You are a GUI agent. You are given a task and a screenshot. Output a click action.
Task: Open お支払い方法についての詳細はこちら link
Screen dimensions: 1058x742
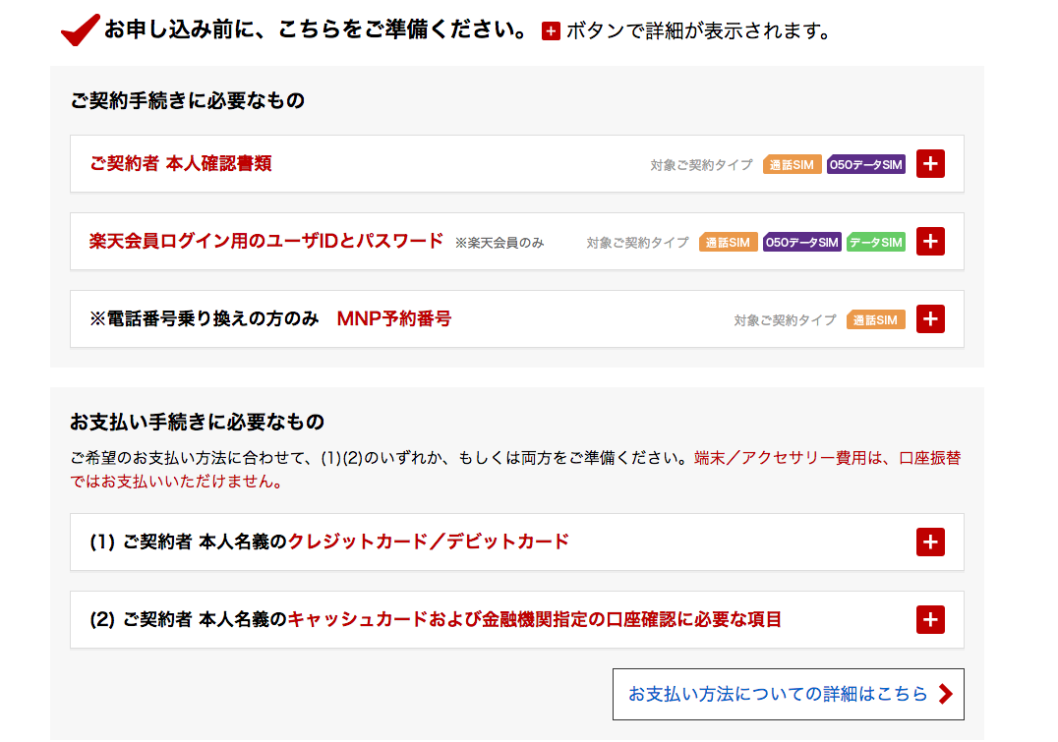tap(778, 694)
